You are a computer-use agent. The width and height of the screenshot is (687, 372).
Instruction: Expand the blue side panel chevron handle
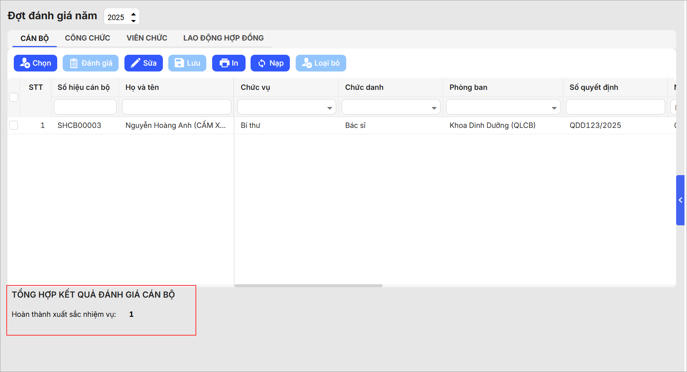pyautogui.click(x=680, y=200)
